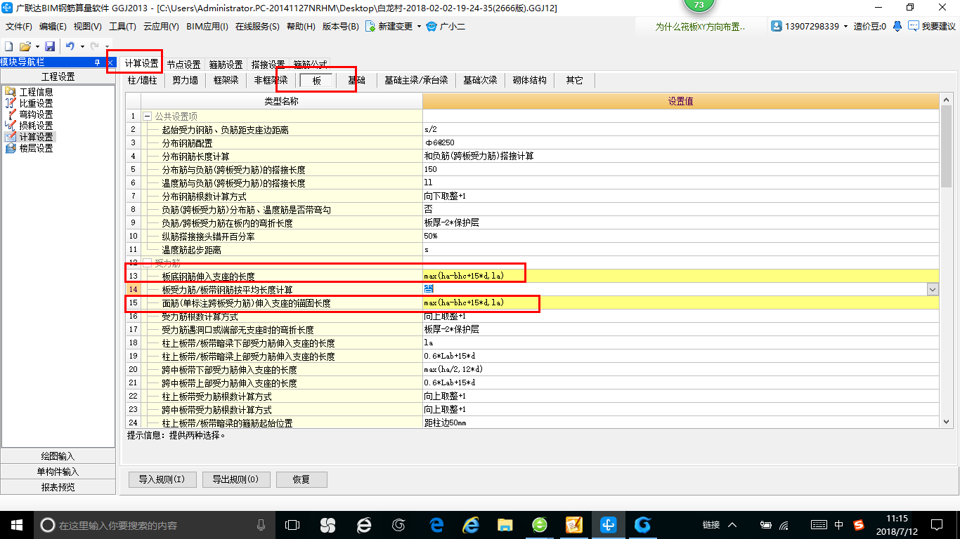Open the BIM应用(I) menu
The image size is (960, 539).
click(x=207, y=26)
